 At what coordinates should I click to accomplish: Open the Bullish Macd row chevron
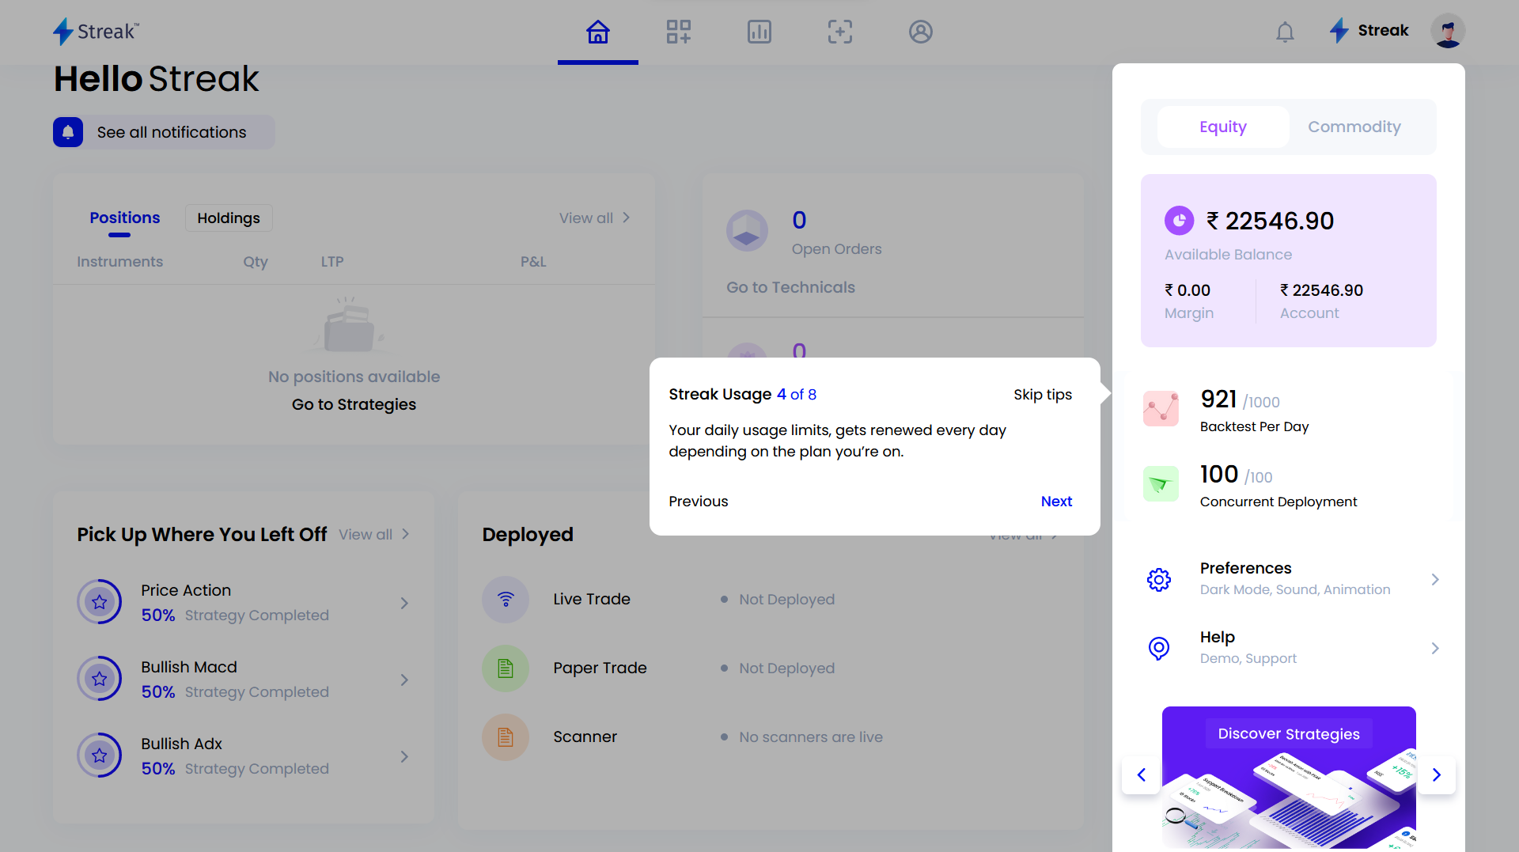404,680
